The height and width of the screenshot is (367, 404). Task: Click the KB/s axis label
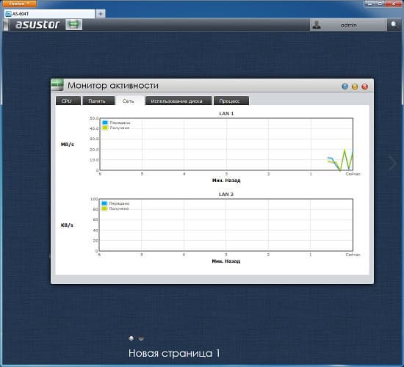67,225
